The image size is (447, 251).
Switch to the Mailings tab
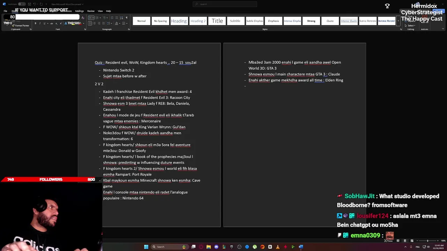point(80,11)
